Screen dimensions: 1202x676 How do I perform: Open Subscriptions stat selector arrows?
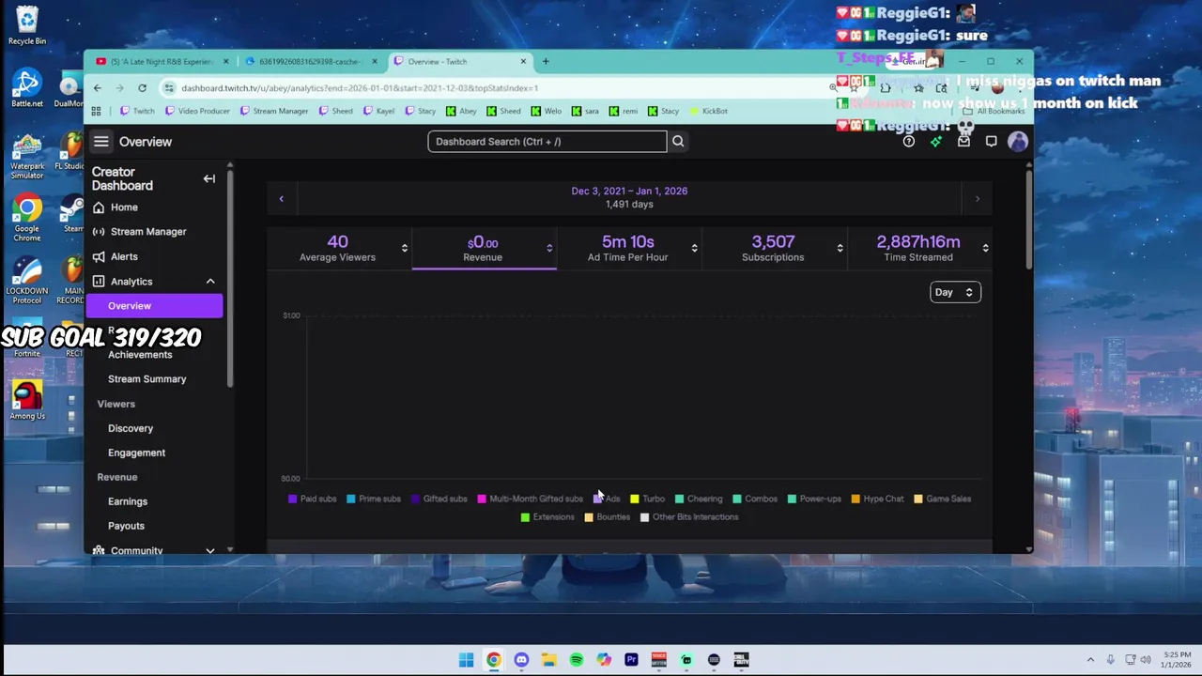tap(840, 248)
